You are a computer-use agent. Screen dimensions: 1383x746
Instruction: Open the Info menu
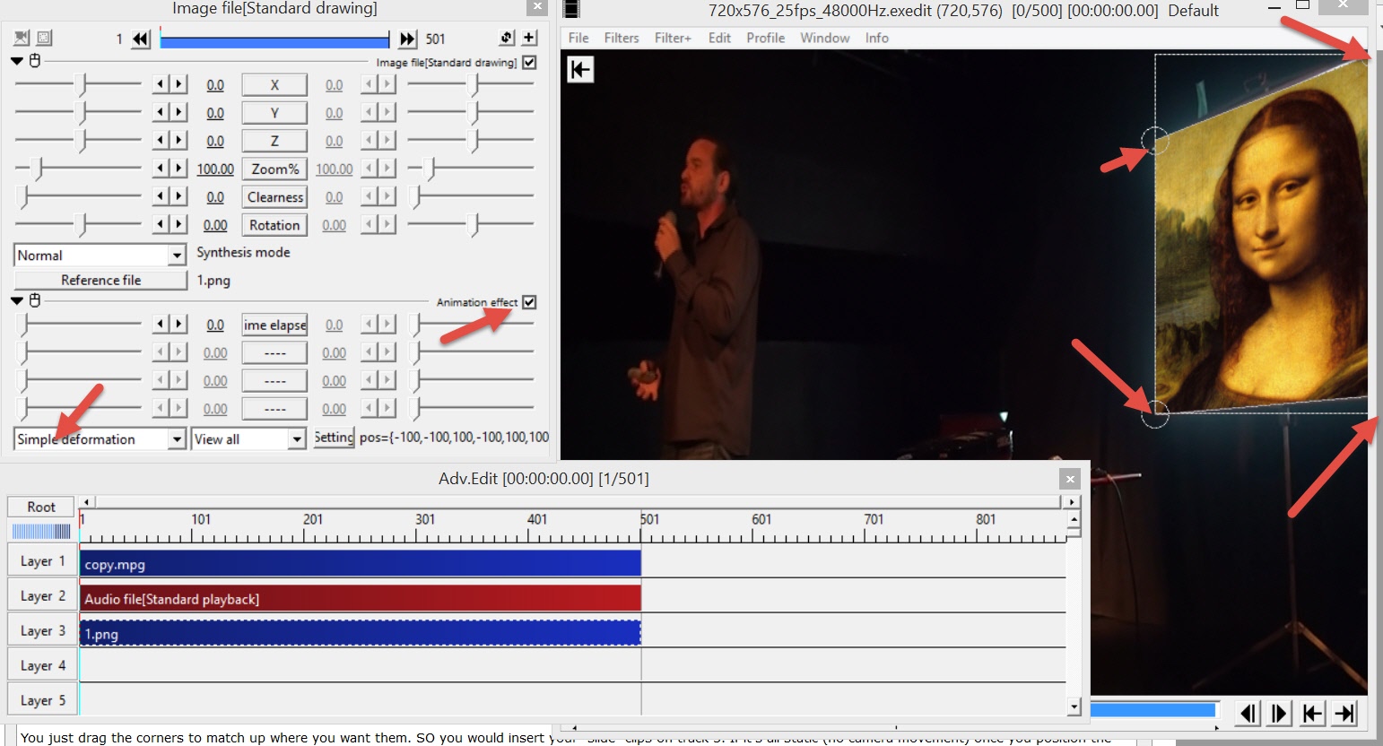tap(876, 38)
